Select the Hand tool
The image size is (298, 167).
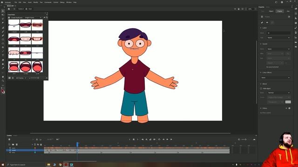click(x=3, y=77)
